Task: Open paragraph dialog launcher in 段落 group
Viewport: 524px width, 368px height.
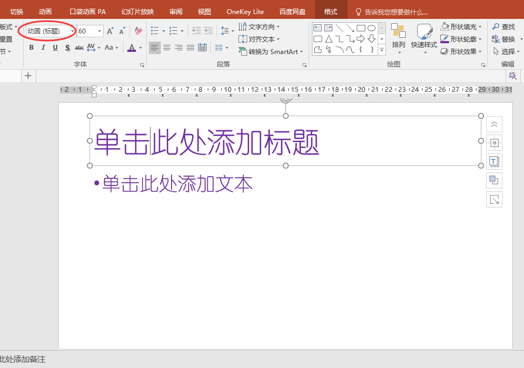Action: [304, 65]
